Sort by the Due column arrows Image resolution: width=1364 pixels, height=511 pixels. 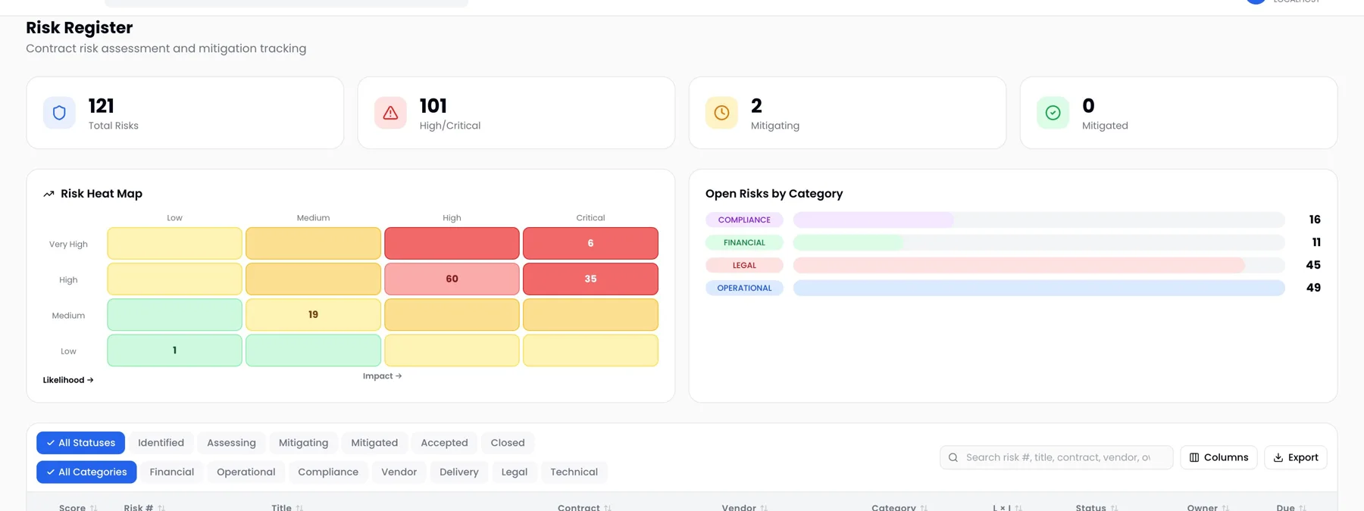(x=1303, y=507)
